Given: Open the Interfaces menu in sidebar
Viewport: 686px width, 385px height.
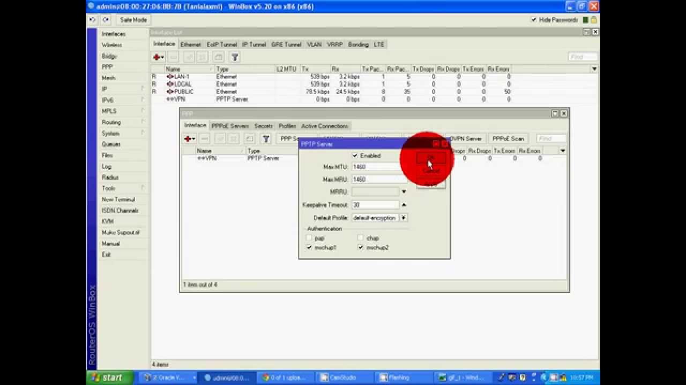Looking at the screenshot, I should [114, 34].
